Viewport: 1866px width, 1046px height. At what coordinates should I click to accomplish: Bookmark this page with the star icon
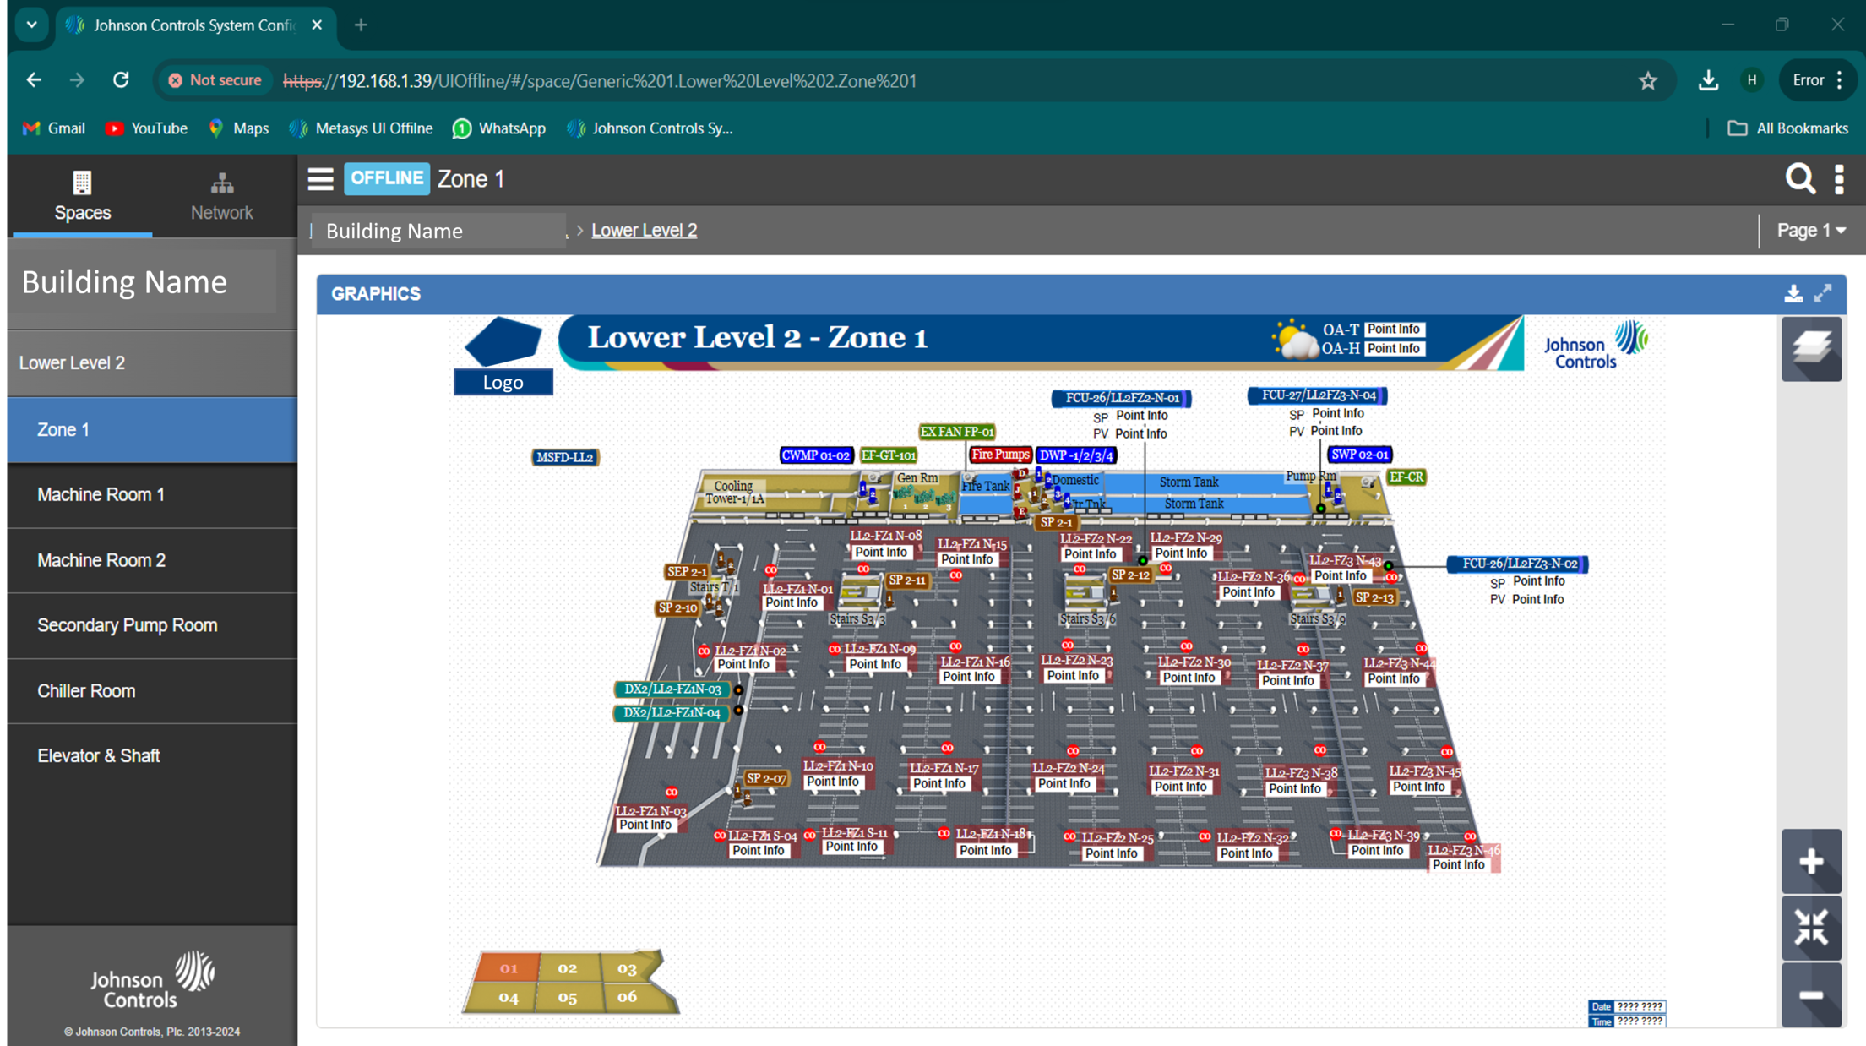click(x=1647, y=80)
